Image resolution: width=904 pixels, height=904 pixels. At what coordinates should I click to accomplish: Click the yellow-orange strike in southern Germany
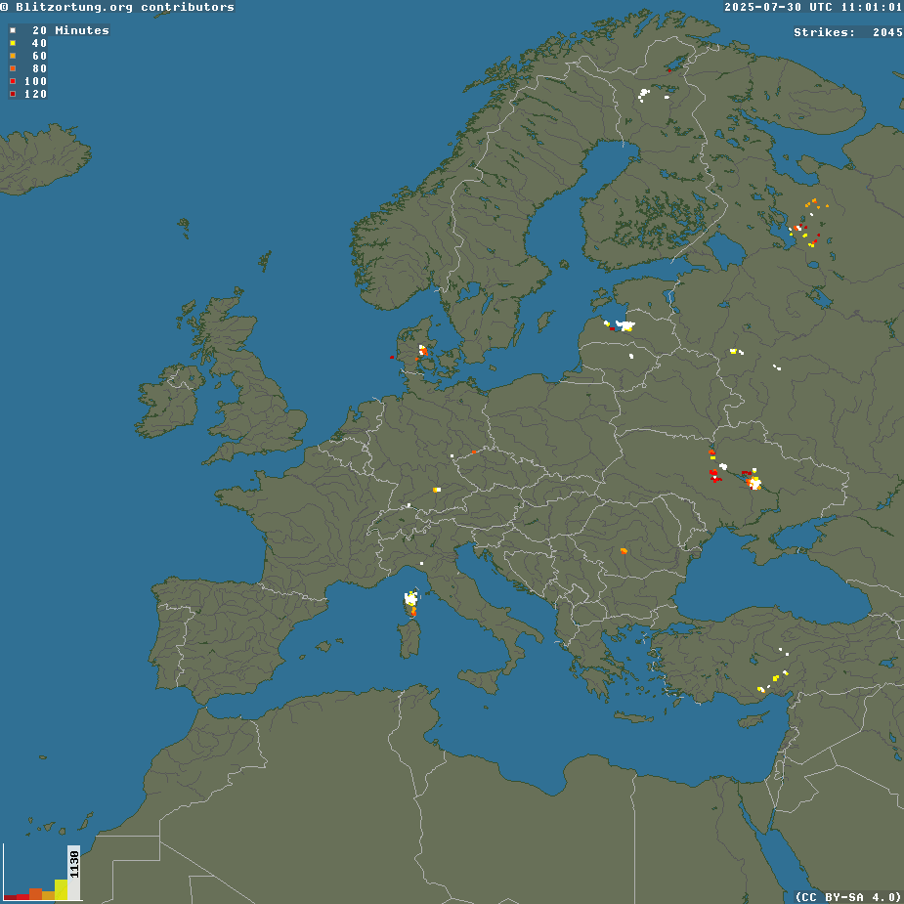[437, 490]
